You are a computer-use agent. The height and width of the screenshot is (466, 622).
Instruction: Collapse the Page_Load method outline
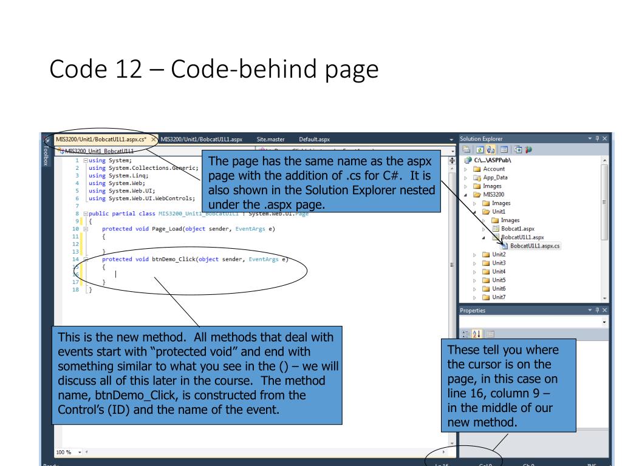(x=85, y=229)
